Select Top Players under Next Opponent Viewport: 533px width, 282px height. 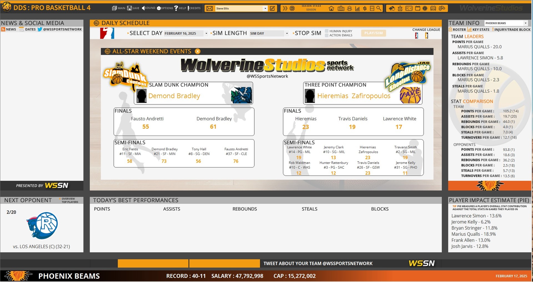[70, 202]
